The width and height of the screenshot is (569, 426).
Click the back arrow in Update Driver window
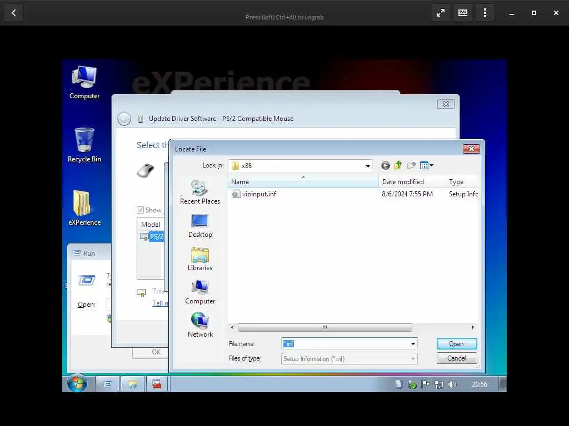pos(124,119)
